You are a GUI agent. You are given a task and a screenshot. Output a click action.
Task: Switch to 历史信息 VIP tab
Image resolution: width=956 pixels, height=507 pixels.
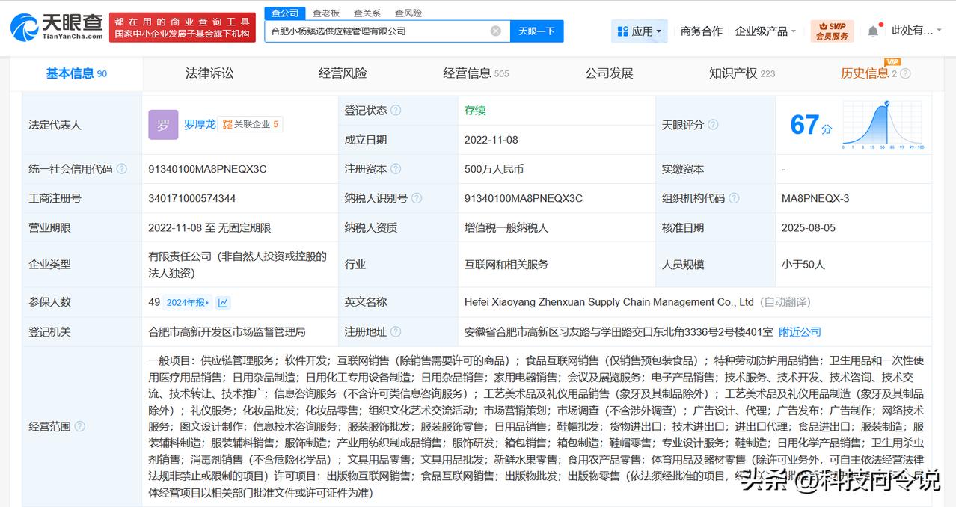[x=868, y=73]
